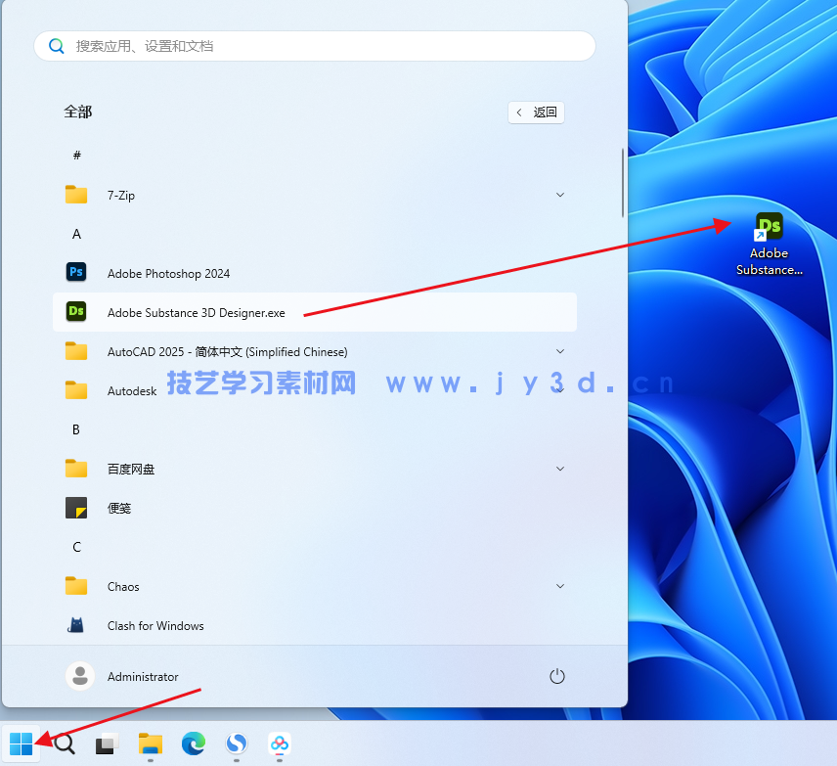Click the Adobe Photoshop 2024 Ps icon

tap(76, 272)
